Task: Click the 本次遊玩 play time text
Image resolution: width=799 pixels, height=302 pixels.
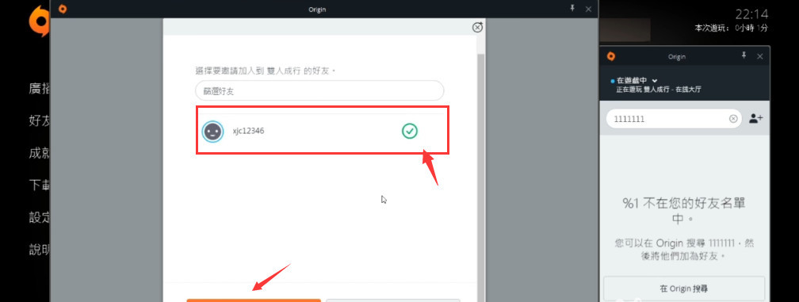Action: pos(731,28)
